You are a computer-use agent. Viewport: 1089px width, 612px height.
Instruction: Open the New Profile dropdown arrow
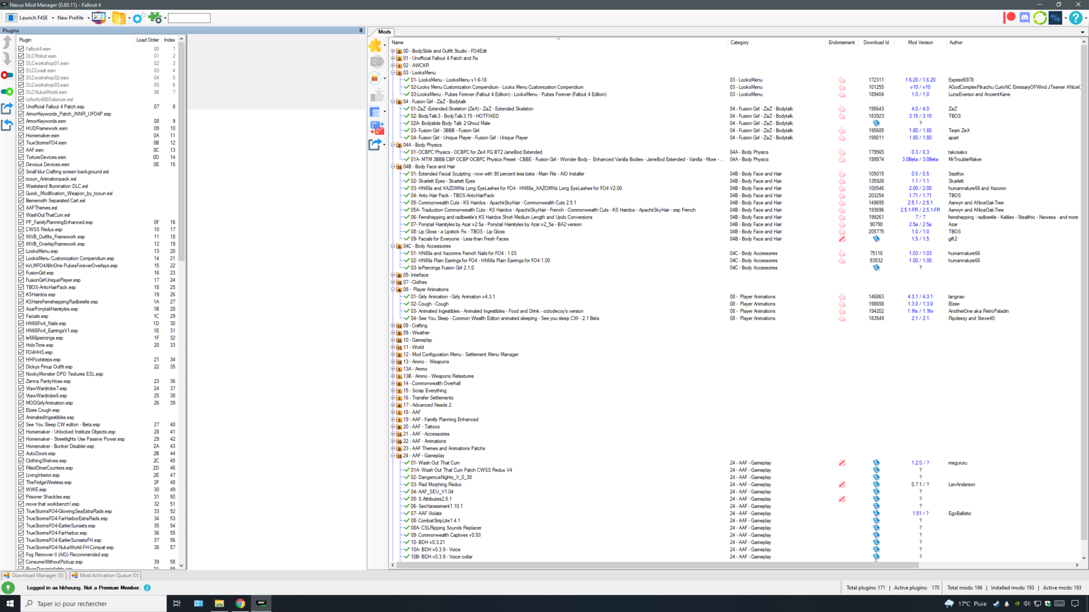(88, 18)
